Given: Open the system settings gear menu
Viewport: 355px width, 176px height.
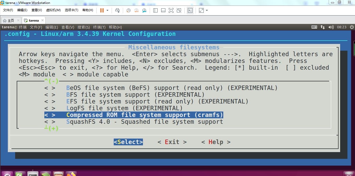Looking at the screenshot, I should pos(352,27).
